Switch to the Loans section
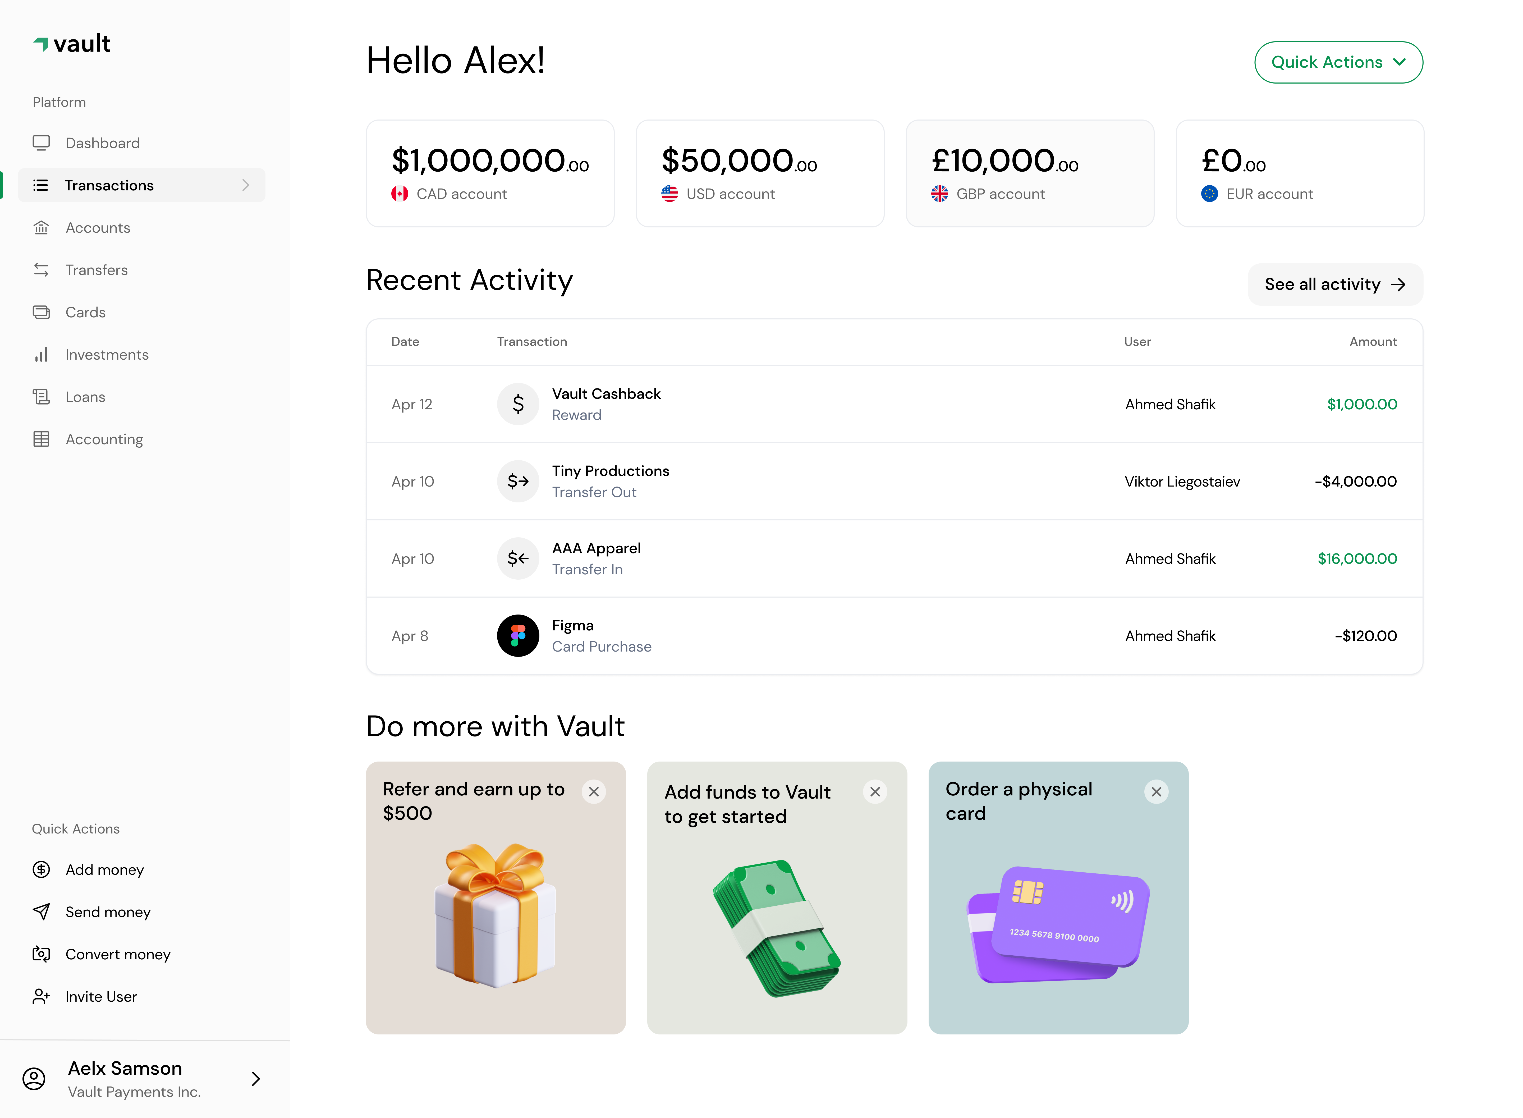Viewport: 1523px width, 1118px height. 85,397
